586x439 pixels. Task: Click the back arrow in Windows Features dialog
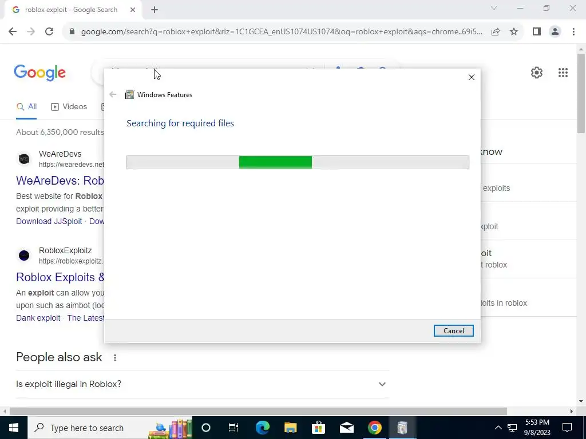pos(113,94)
